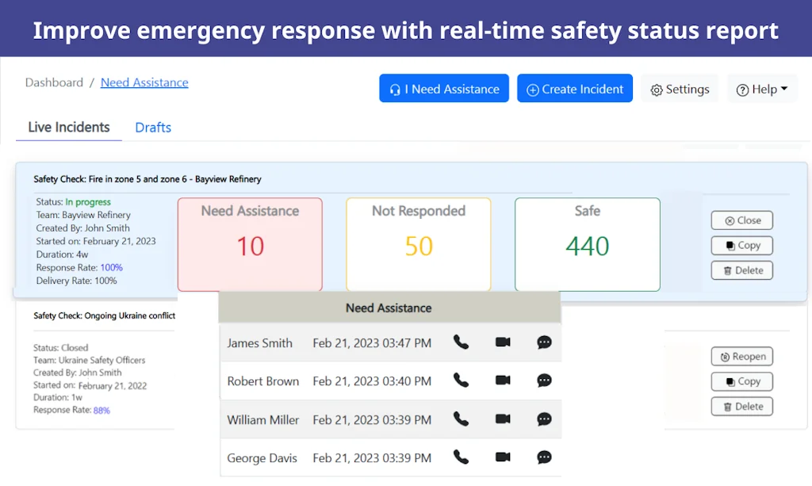Call George Davis via phone icon

[461, 457]
